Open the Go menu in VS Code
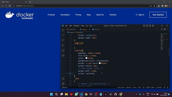This screenshot has width=172, height=97. 87,26
